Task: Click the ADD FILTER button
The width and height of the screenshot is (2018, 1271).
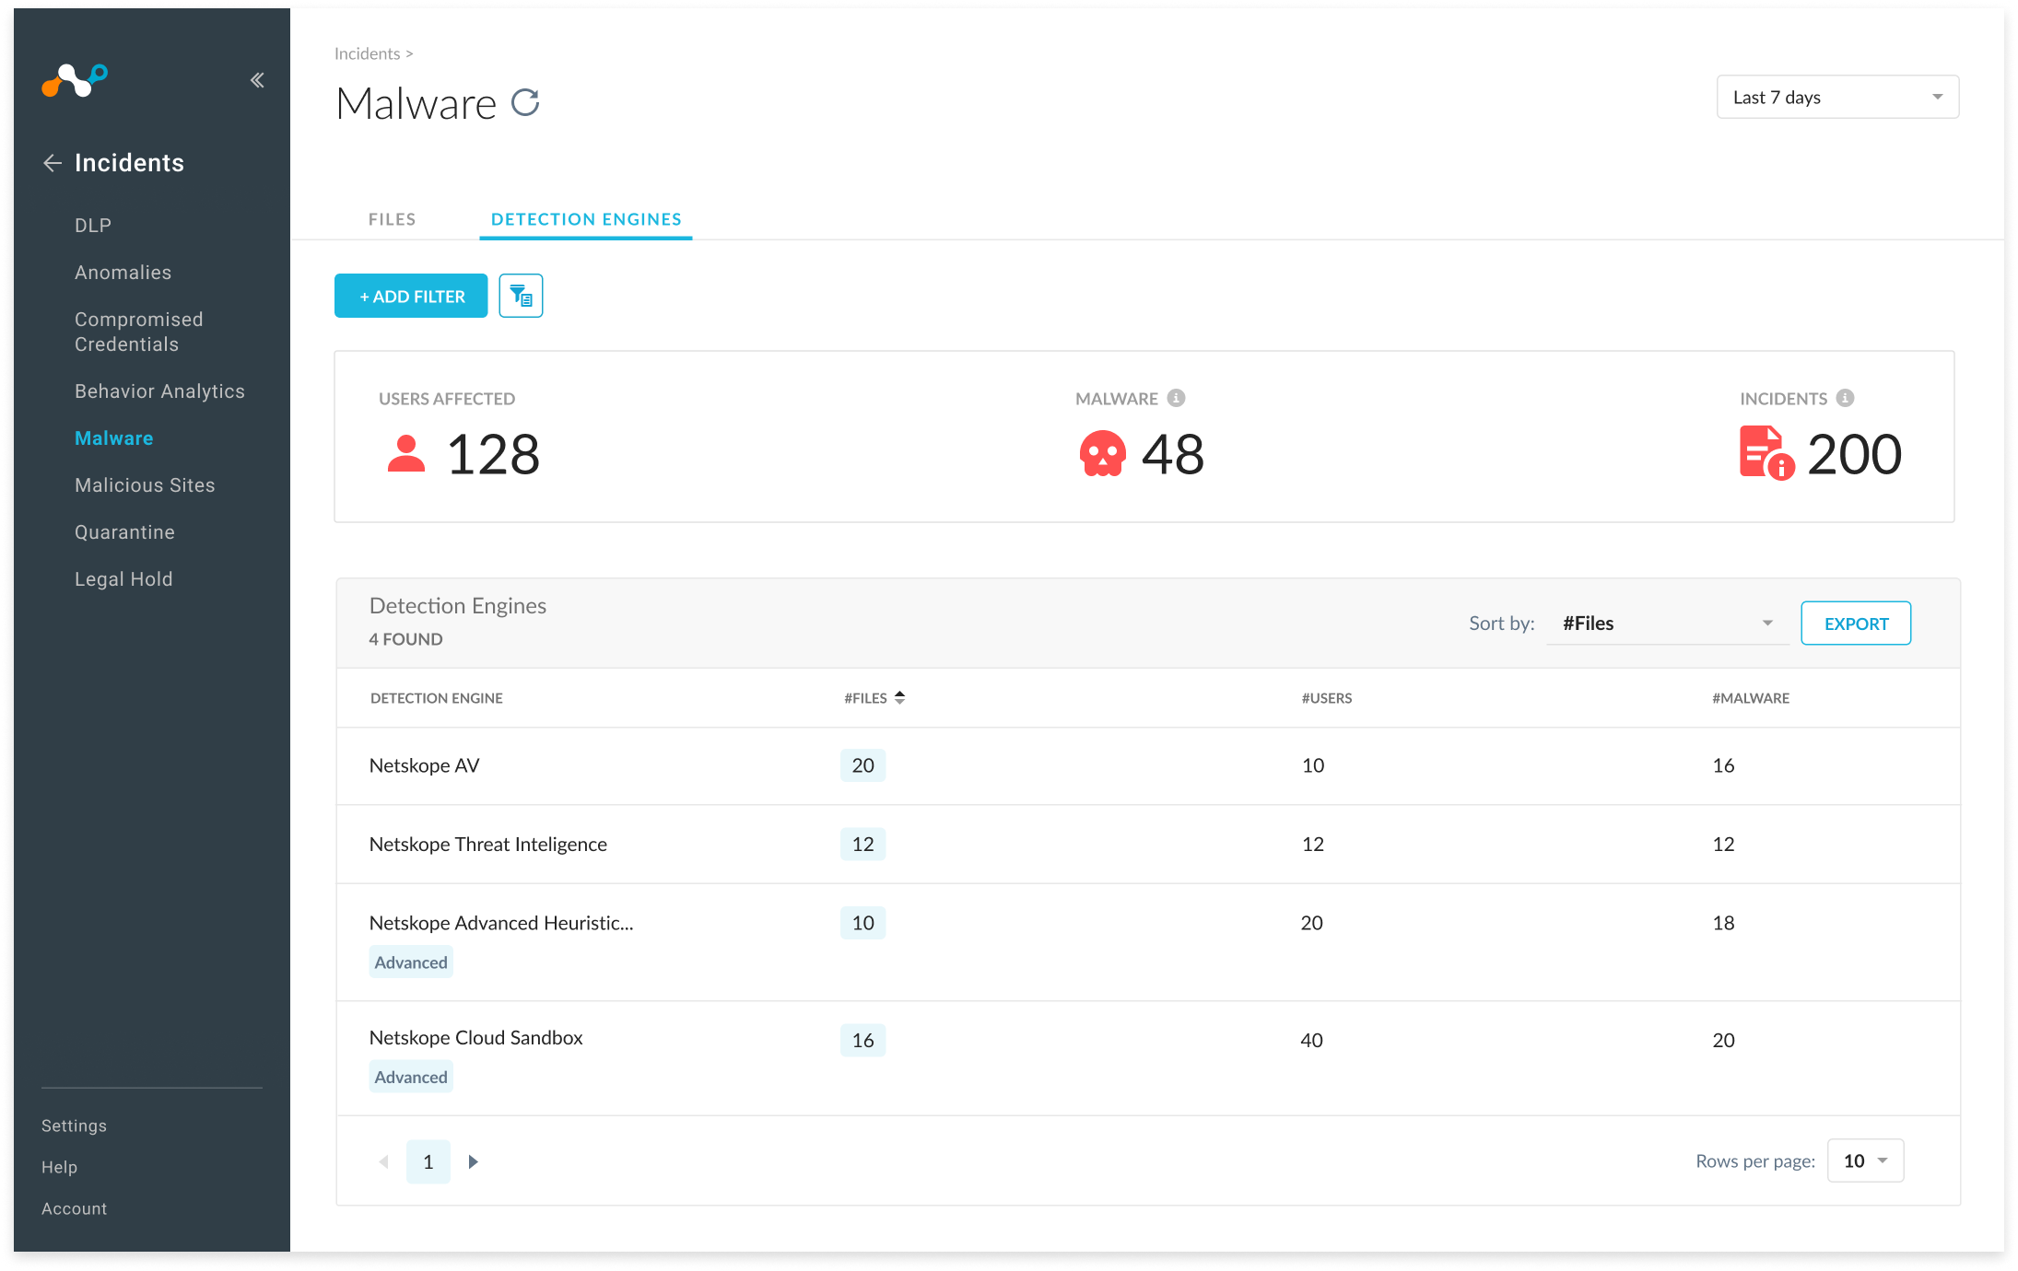Action: [411, 296]
